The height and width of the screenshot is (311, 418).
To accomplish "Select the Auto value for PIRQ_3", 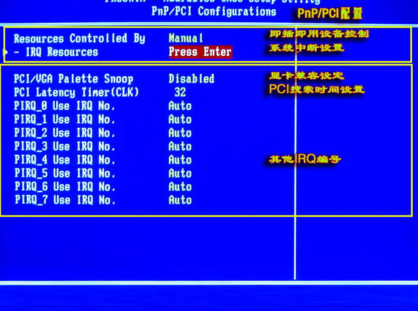I will pyautogui.click(x=180, y=146).
